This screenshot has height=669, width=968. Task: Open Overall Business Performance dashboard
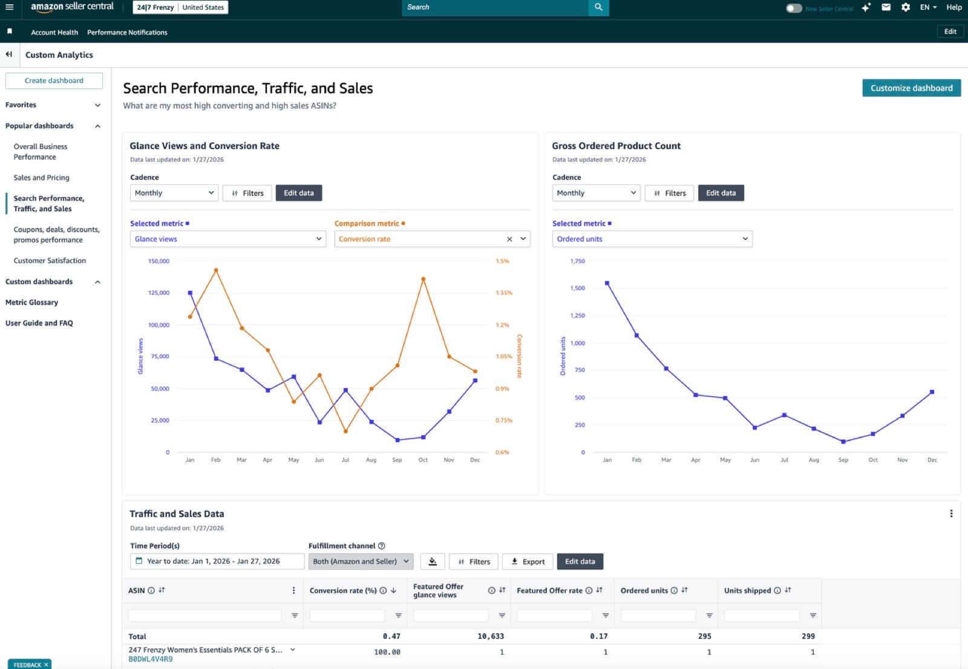click(41, 152)
